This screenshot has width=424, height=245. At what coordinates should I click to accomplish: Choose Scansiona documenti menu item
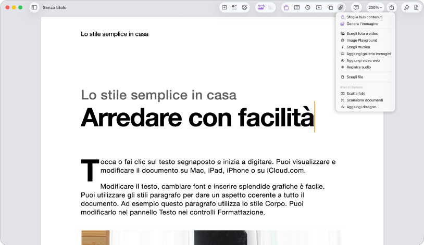[365, 100]
